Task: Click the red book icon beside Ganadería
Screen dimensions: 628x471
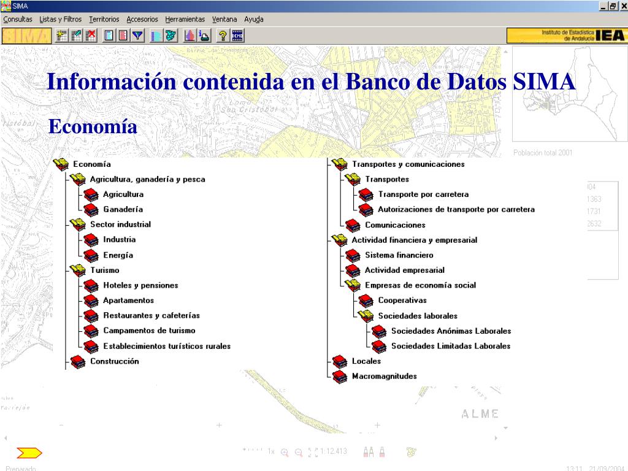Action: click(x=91, y=210)
